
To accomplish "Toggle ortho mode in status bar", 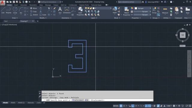I will coord(133,106).
